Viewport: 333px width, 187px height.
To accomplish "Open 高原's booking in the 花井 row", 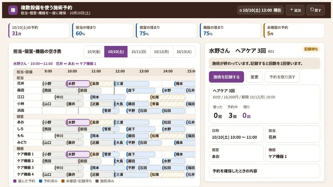I will click(102, 84).
